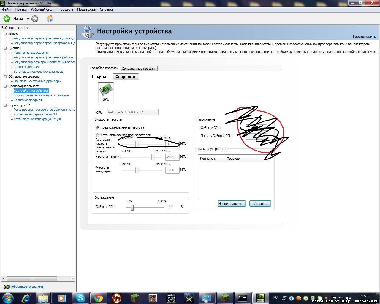Click the Правило column header
380x304 pixels.
click(x=248, y=159)
